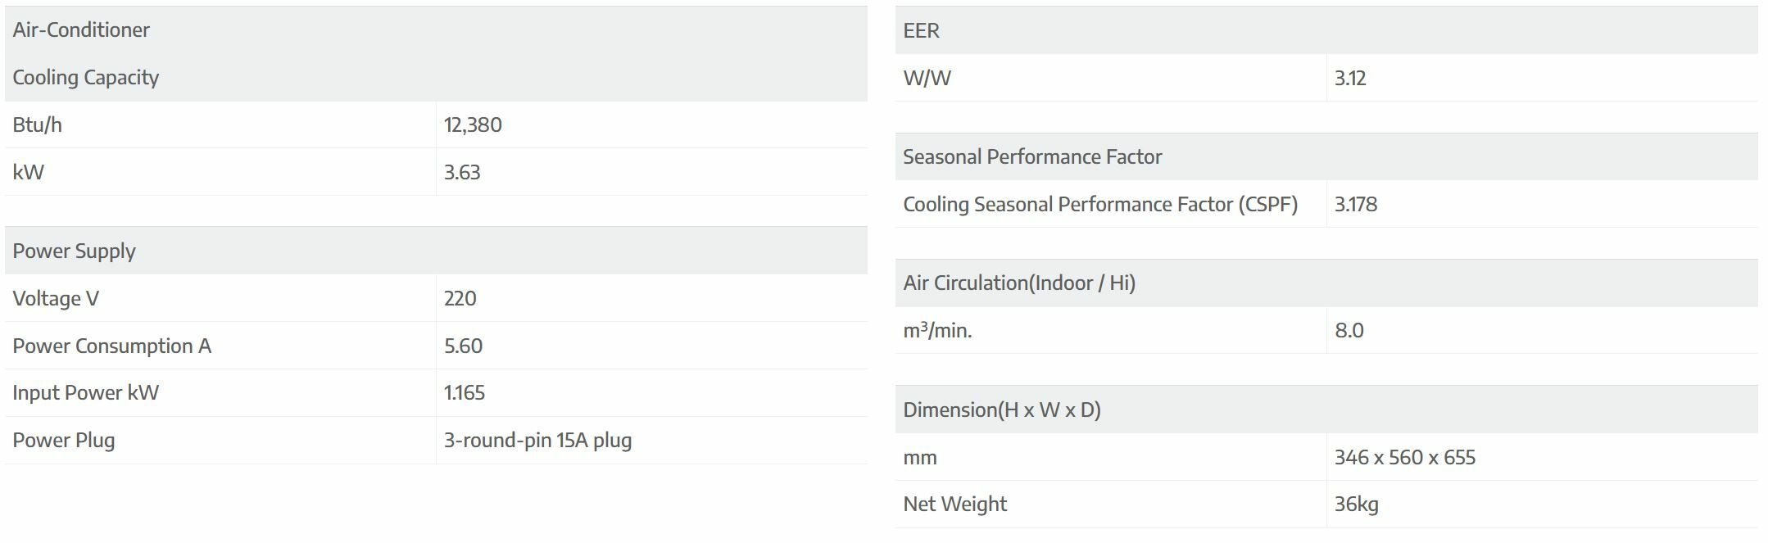The height and width of the screenshot is (543, 1768).
Task: Click the Power Supply section header
Action: 75,251
